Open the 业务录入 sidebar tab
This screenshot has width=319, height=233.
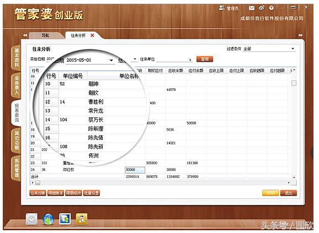point(17,85)
